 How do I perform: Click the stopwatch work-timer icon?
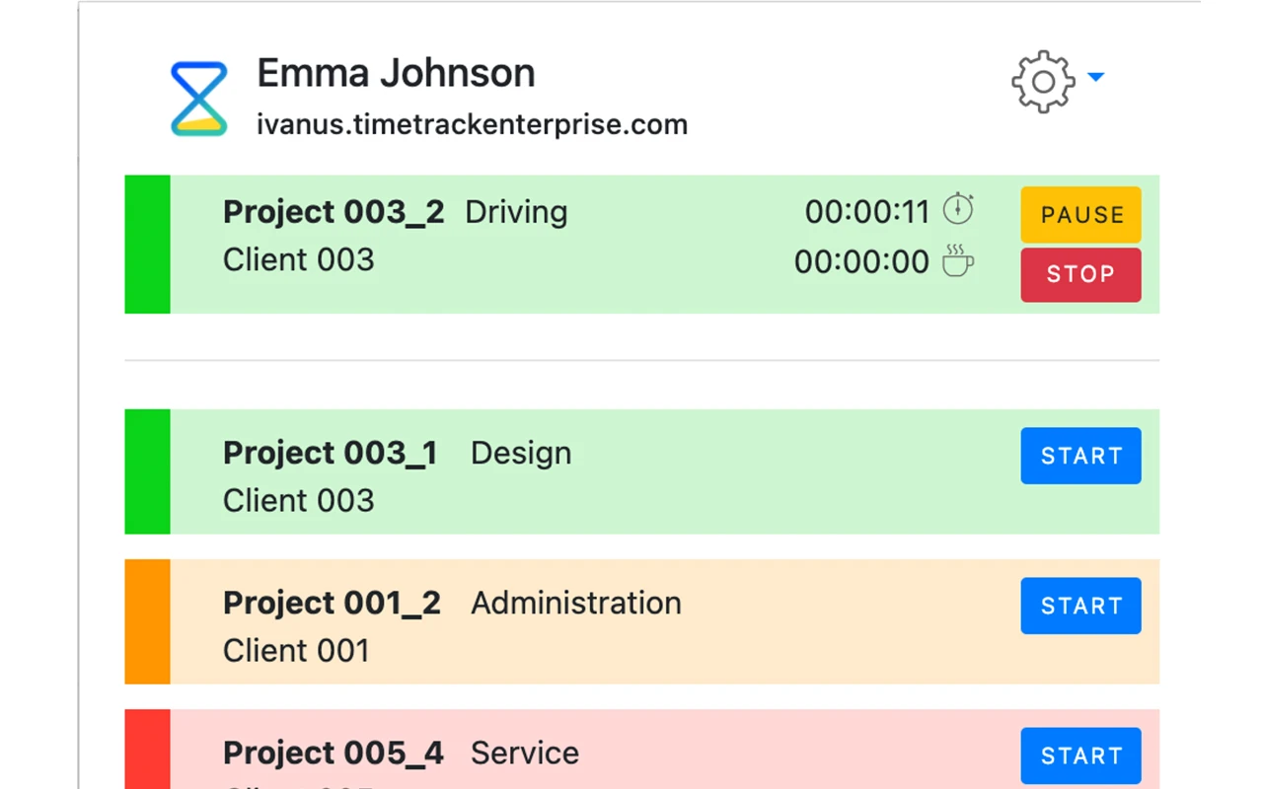[958, 208]
